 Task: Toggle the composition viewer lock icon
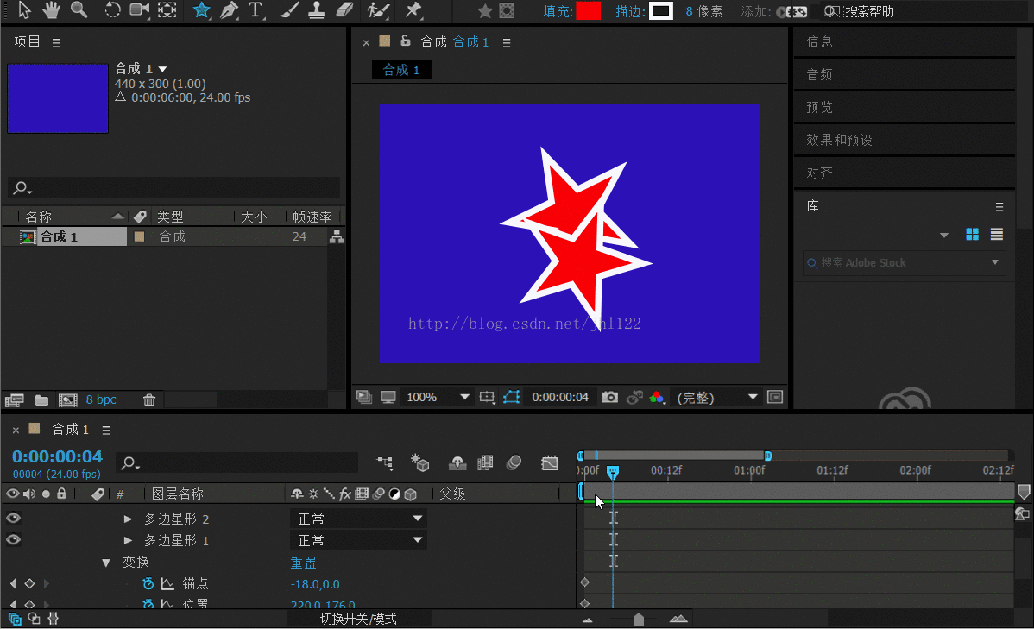click(406, 41)
